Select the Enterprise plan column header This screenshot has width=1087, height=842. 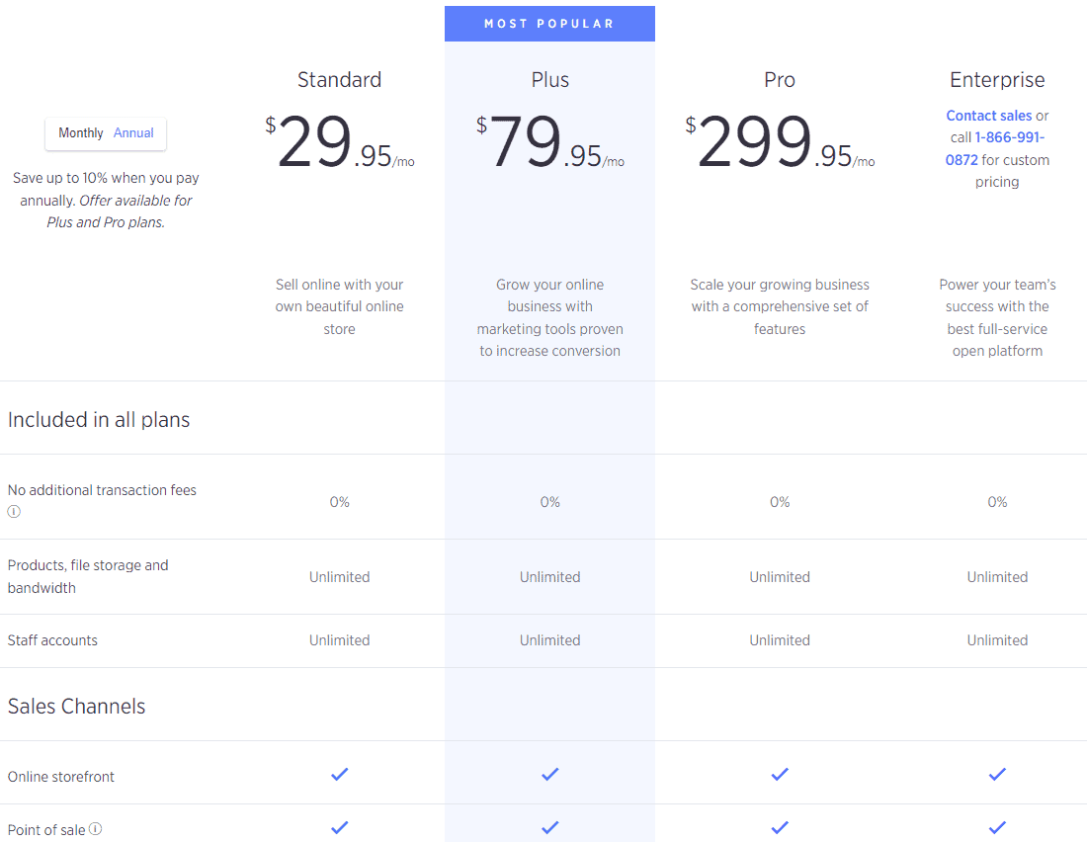[x=997, y=79]
